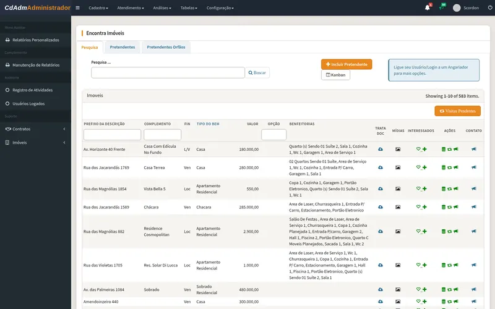Open Relatórios Personalizados in sidebar
Image resolution: width=495 pixels, height=309 pixels.
35,40
